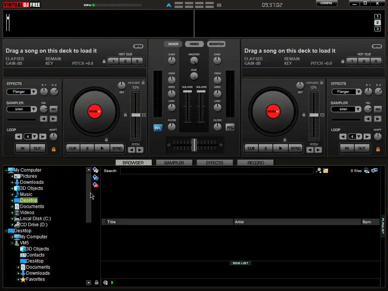Click the right deck pitch bend plus arrow

318,150
